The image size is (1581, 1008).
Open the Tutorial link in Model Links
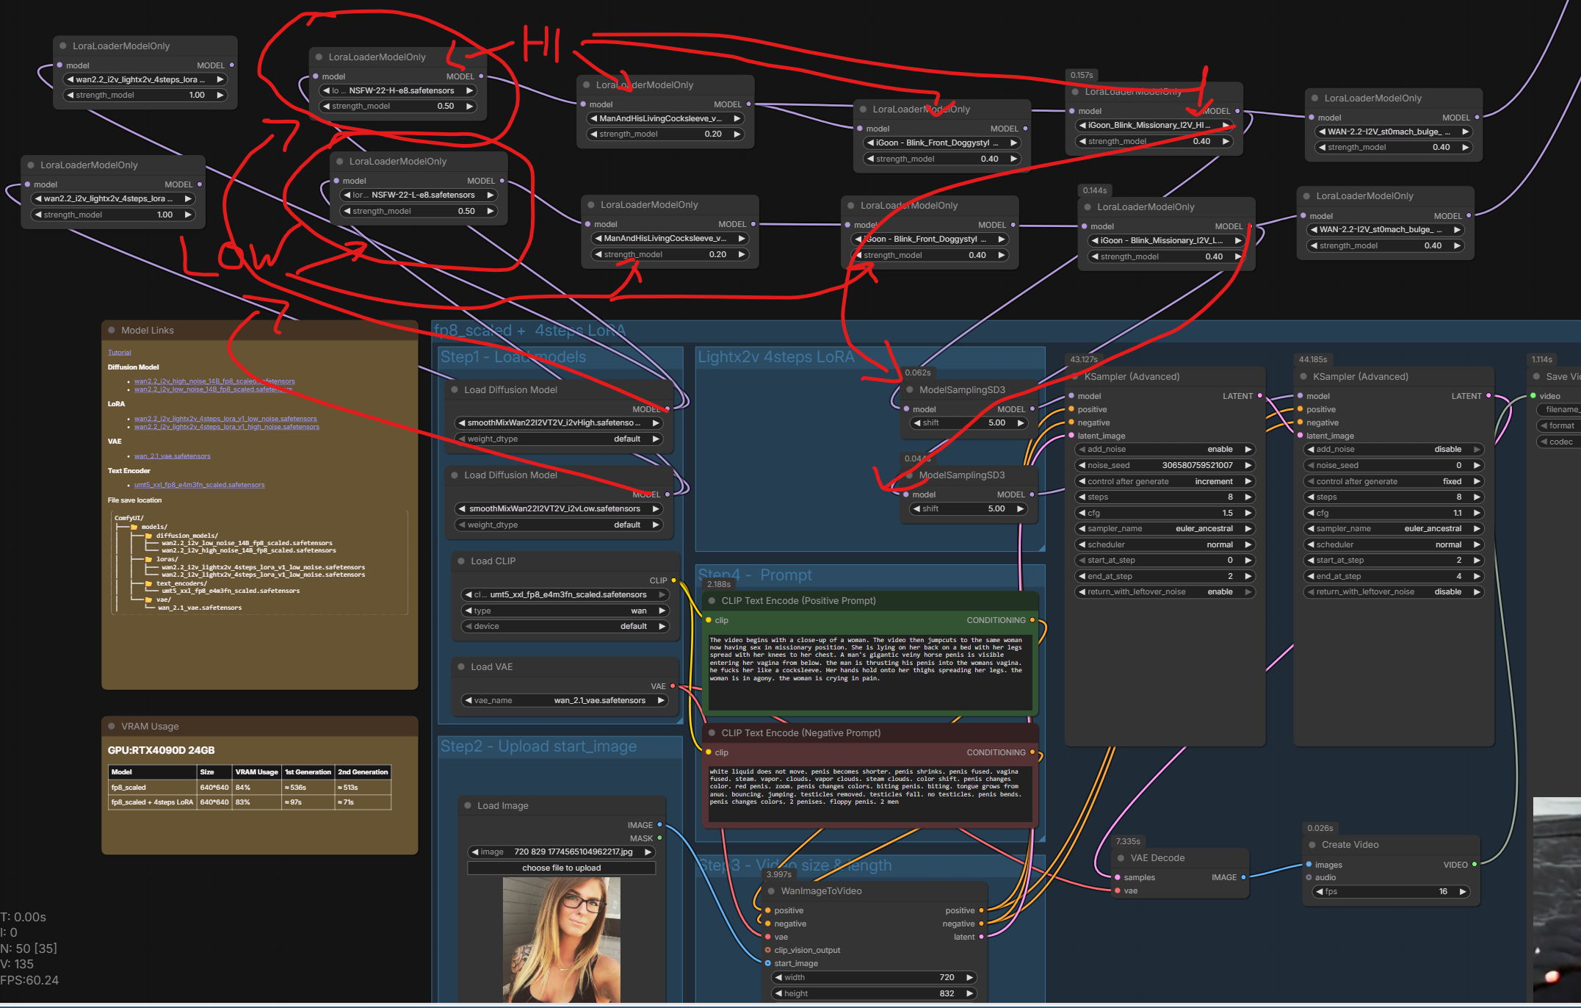click(x=119, y=353)
